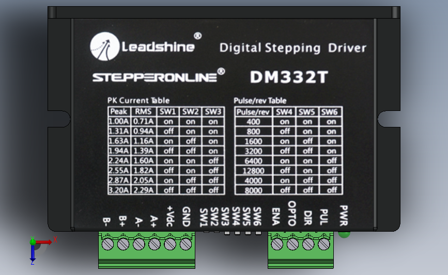
Task: Click the DIP switch below the SW6 label
Action: (x=258, y=233)
